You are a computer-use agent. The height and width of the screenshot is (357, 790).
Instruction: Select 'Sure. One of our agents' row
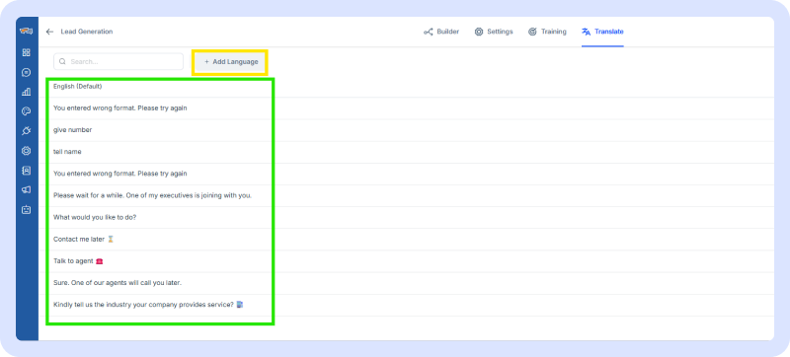[x=406, y=283]
